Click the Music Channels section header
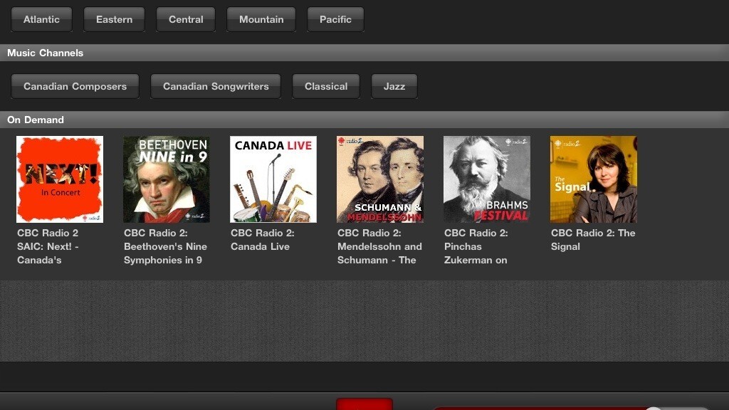The width and height of the screenshot is (729, 410). (x=364, y=53)
